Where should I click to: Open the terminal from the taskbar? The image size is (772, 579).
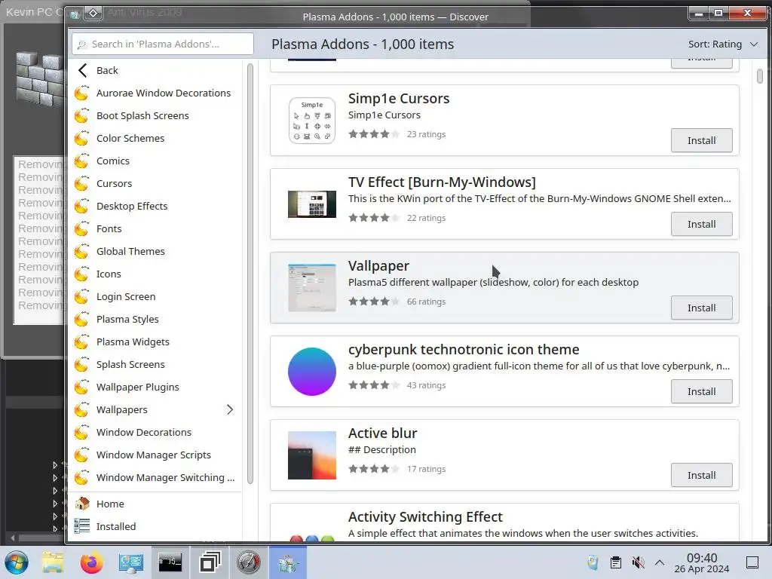coord(170,562)
